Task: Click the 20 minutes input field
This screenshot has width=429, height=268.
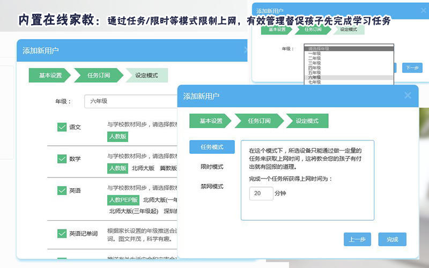Action: coord(261,193)
